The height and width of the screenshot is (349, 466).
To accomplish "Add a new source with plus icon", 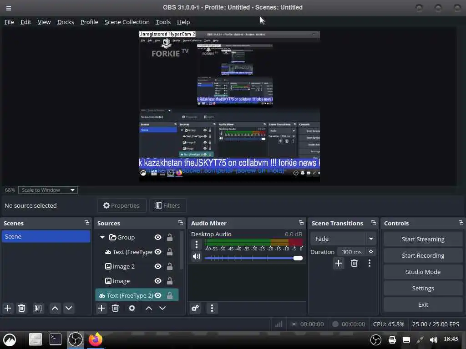I will [101, 308].
